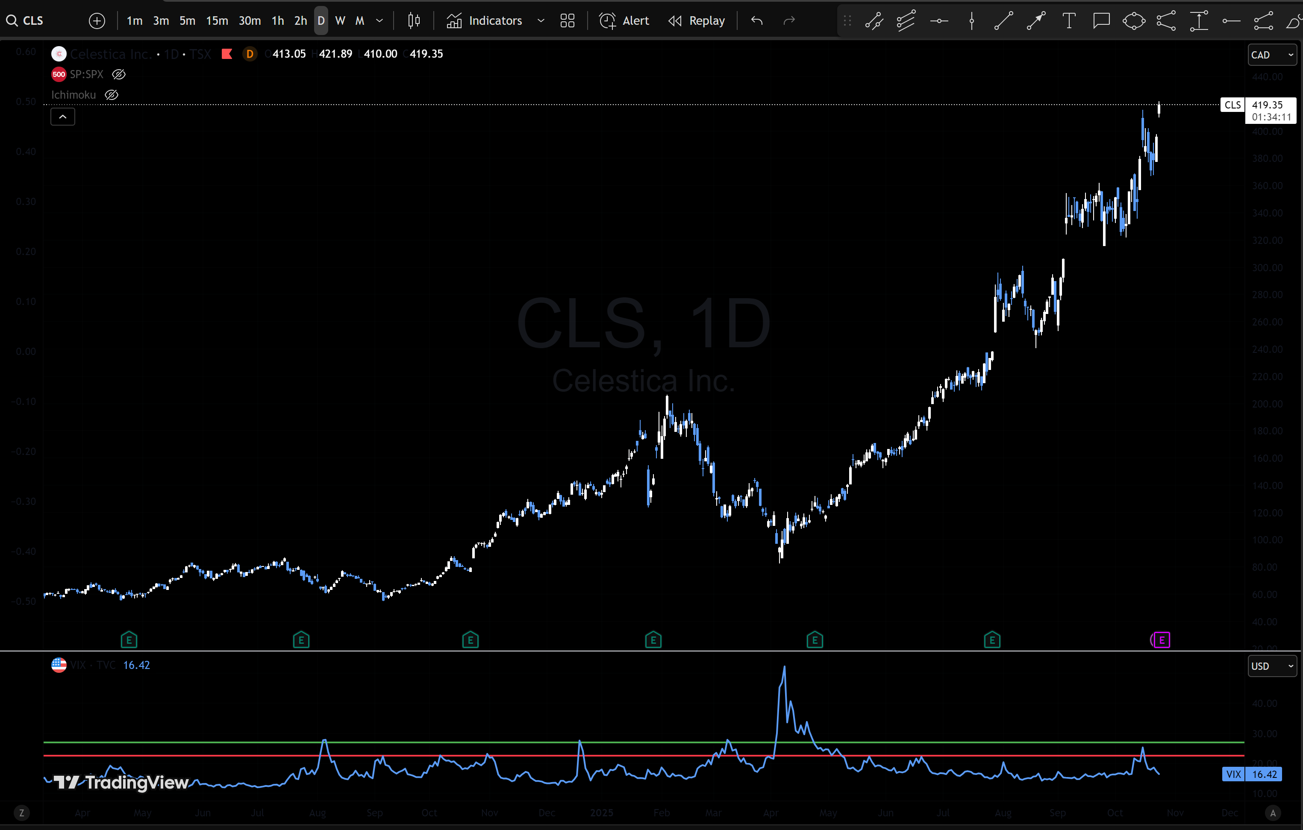Select the callout comment tool
The image size is (1303, 830).
coord(1101,21)
